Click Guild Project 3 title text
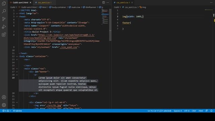Viewport: 215px width, 121px height. point(42,32)
